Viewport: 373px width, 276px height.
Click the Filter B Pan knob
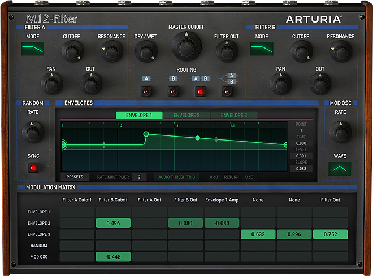280,84
